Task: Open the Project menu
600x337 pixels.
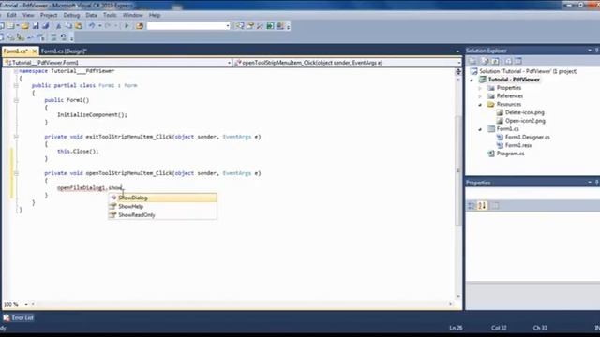Action: pos(49,15)
